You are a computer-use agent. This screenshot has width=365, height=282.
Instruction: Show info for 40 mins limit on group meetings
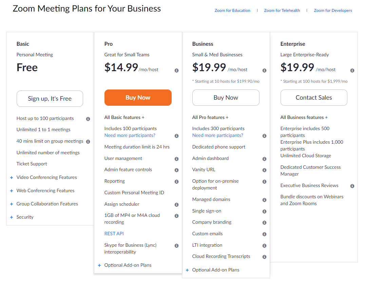click(88, 141)
